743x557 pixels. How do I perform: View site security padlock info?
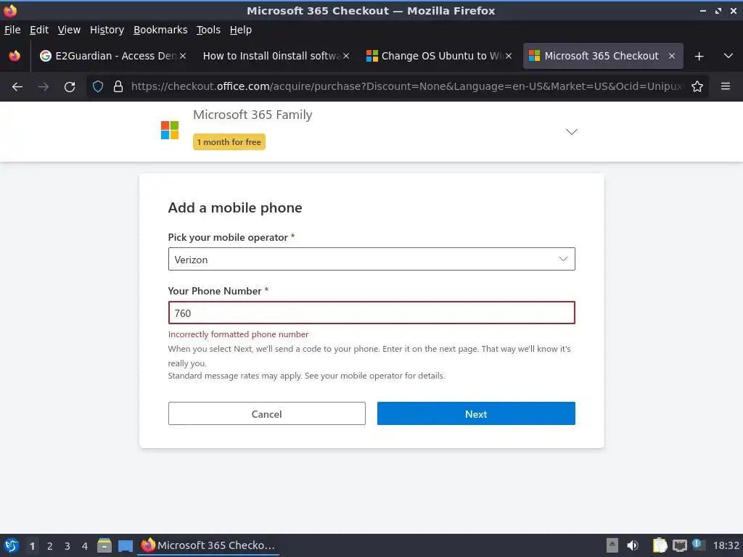(x=118, y=87)
